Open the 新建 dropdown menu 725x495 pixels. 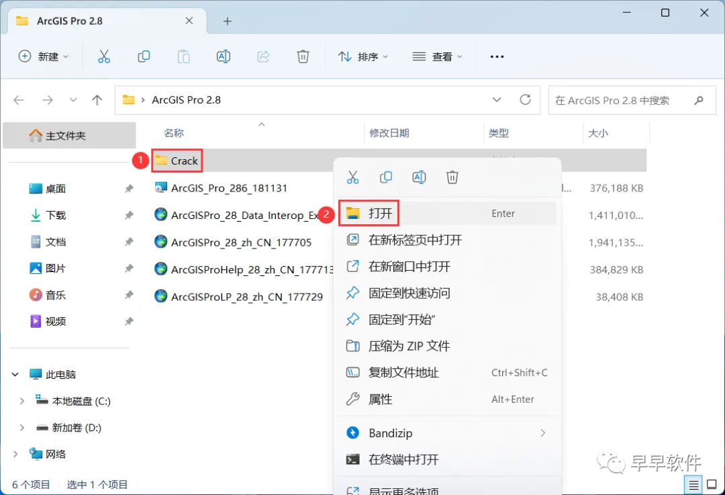(43, 56)
